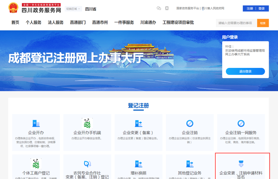Click the 企业注销一网服务 circle-slash icon
This screenshot has height=179, width=278.
click(241, 123)
